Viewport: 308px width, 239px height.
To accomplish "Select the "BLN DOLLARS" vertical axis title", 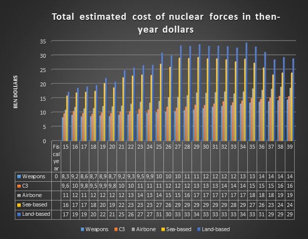I will pos(15,92).
